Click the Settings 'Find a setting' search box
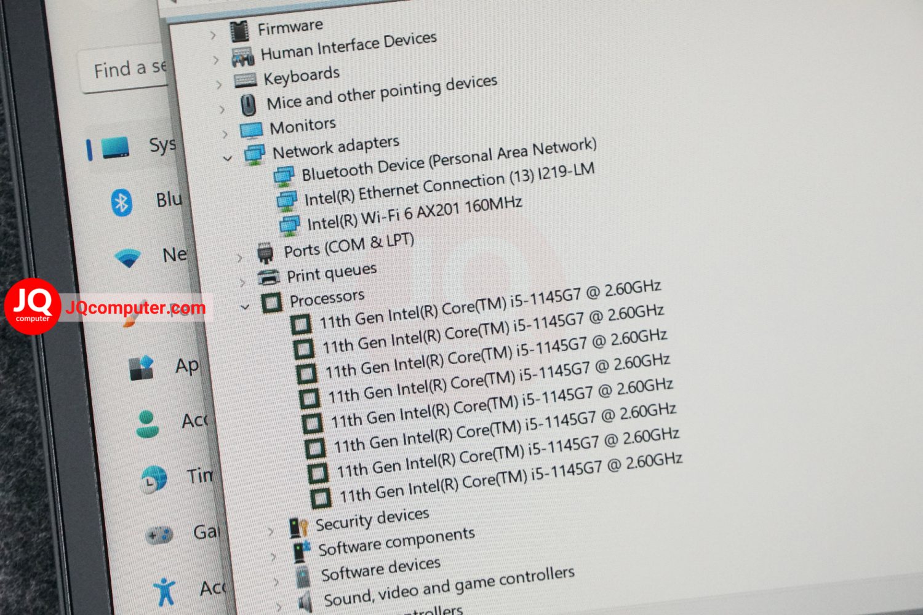Screen dimensions: 923x615 pos(124,69)
